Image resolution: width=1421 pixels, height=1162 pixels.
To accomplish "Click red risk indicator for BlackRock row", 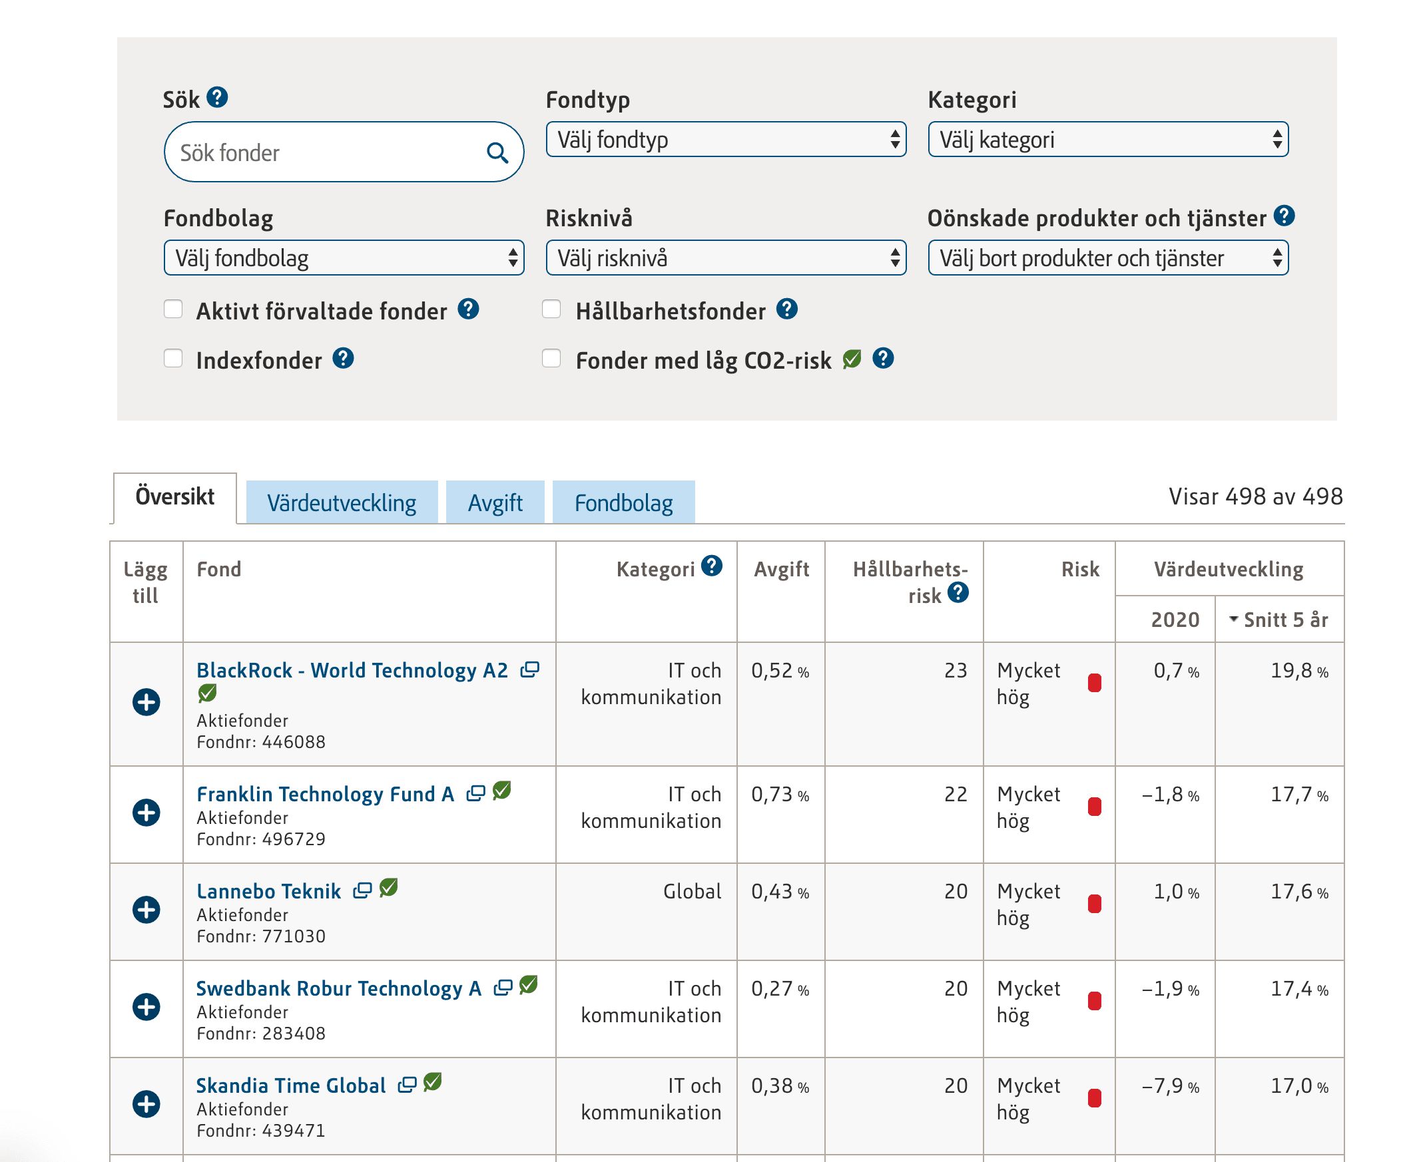I will pyautogui.click(x=1095, y=683).
